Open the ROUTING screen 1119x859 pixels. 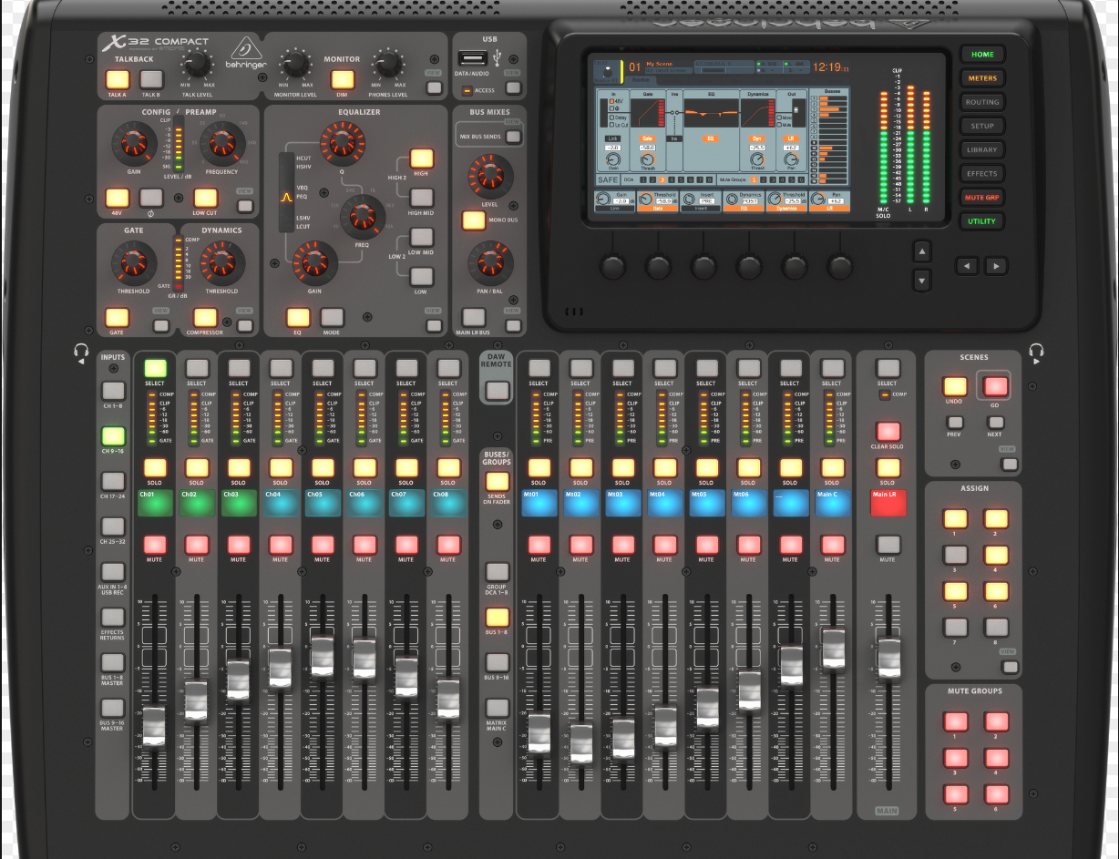coord(982,102)
